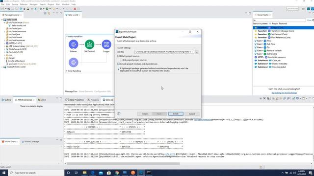This screenshot has height=176, width=314.
Task: Click Cancel in Export Mule Project dialog
Action: click(192, 114)
